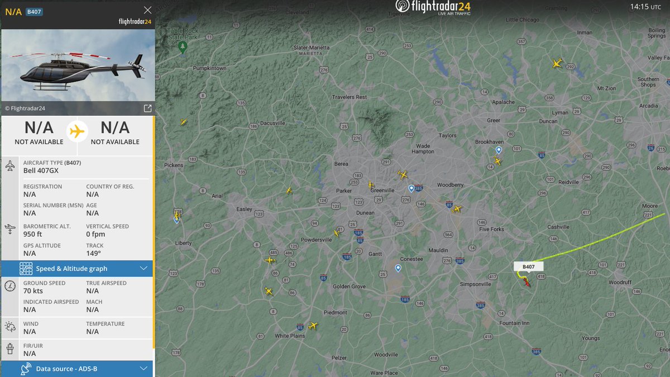Open the Speed & Altitude graph section

click(x=77, y=269)
